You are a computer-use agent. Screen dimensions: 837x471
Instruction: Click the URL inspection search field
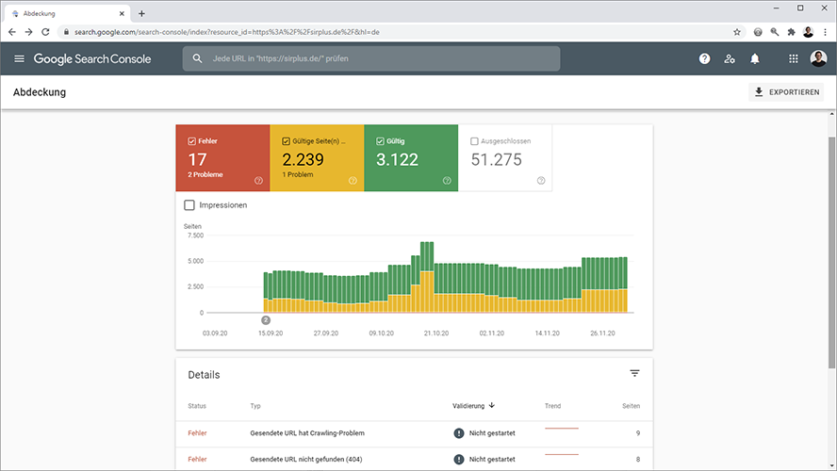pyautogui.click(x=371, y=58)
